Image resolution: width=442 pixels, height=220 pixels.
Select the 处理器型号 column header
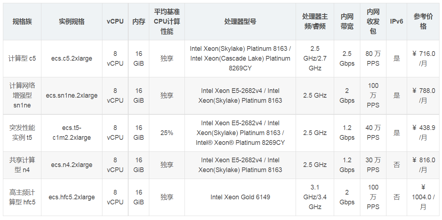click(240, 22)
